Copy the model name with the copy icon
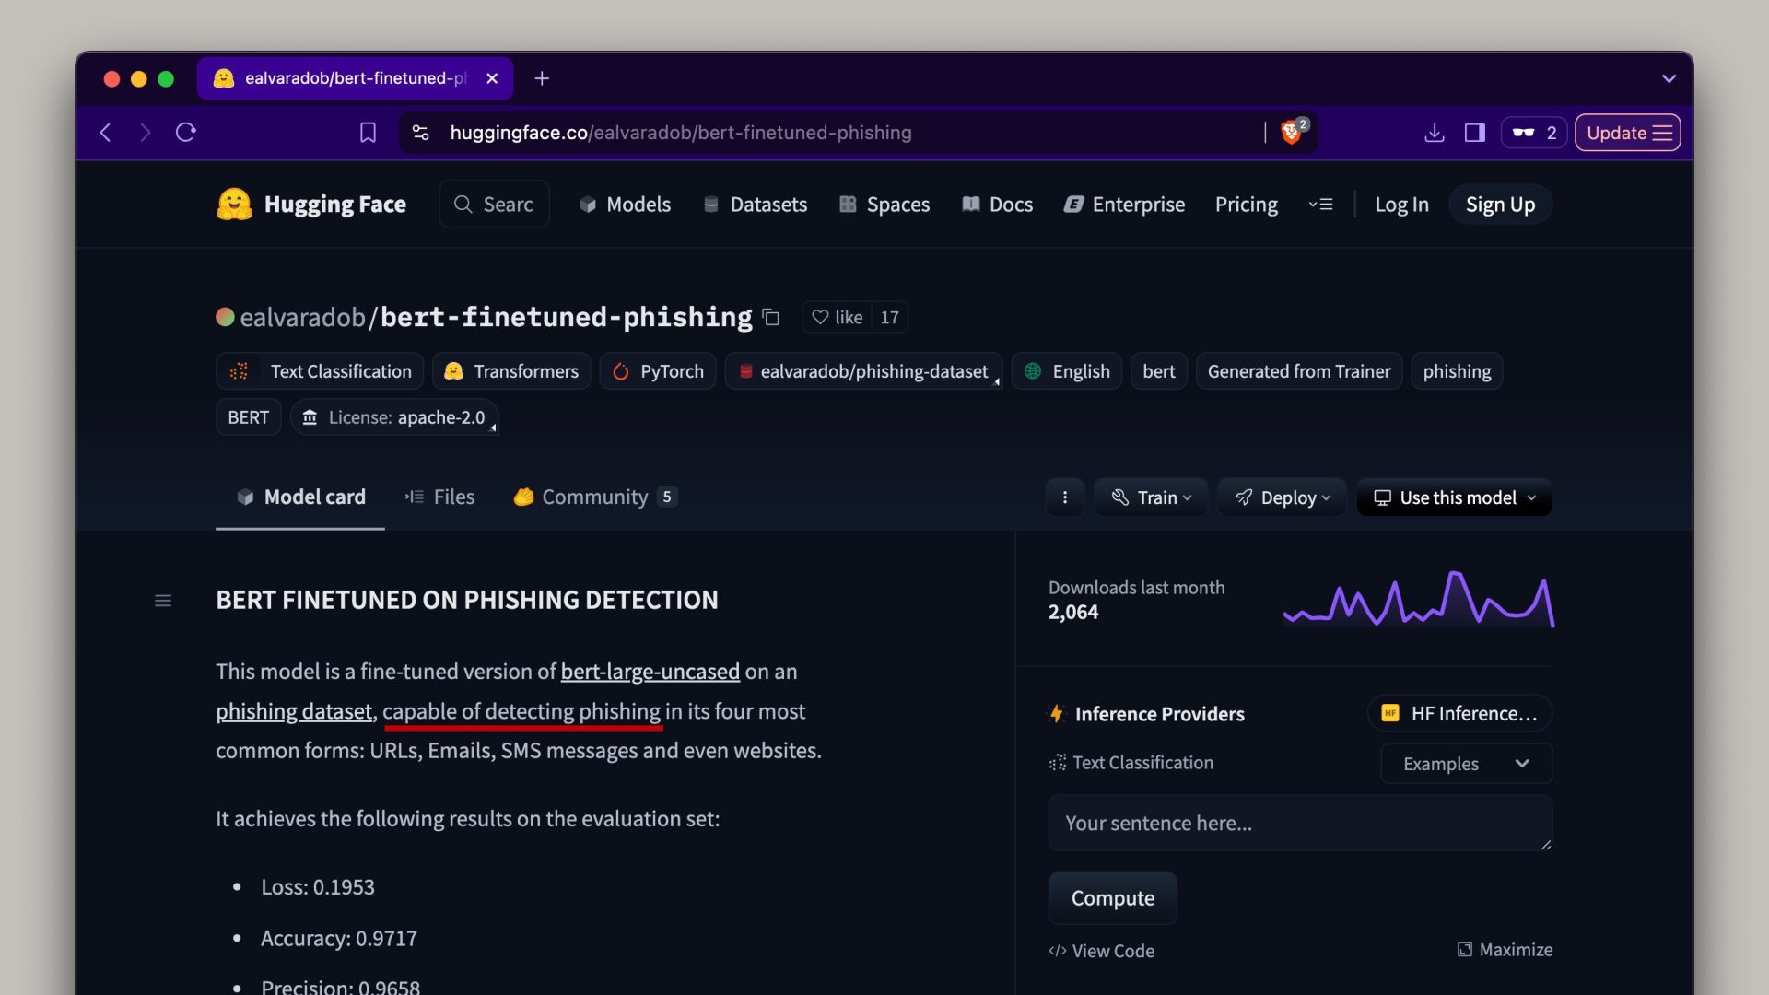Viewport: 1769px width, 995px height. [771, 318]
